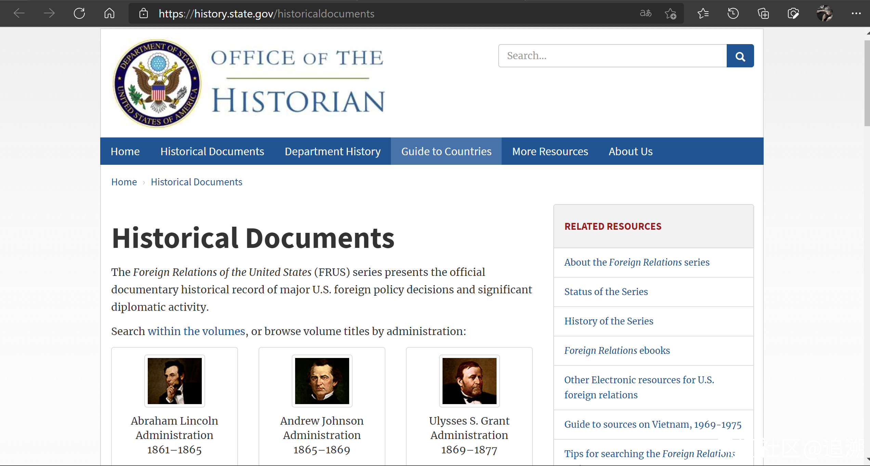Click inside the site Search field

point(612,56)
